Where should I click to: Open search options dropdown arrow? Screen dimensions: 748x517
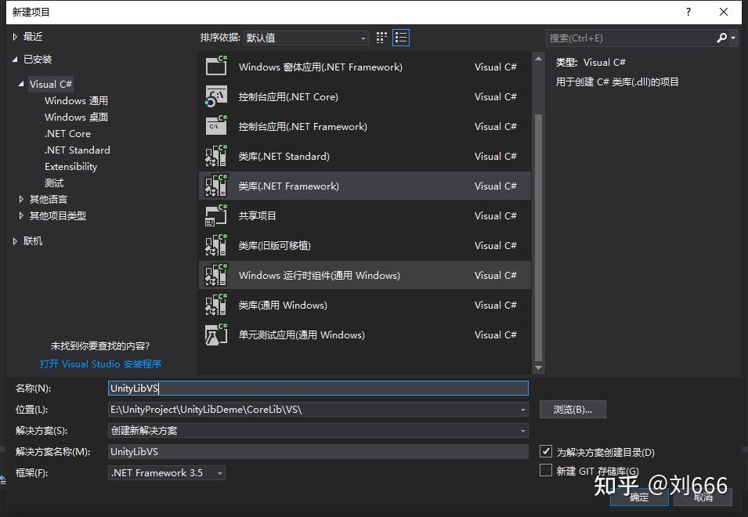click(733, 38)
